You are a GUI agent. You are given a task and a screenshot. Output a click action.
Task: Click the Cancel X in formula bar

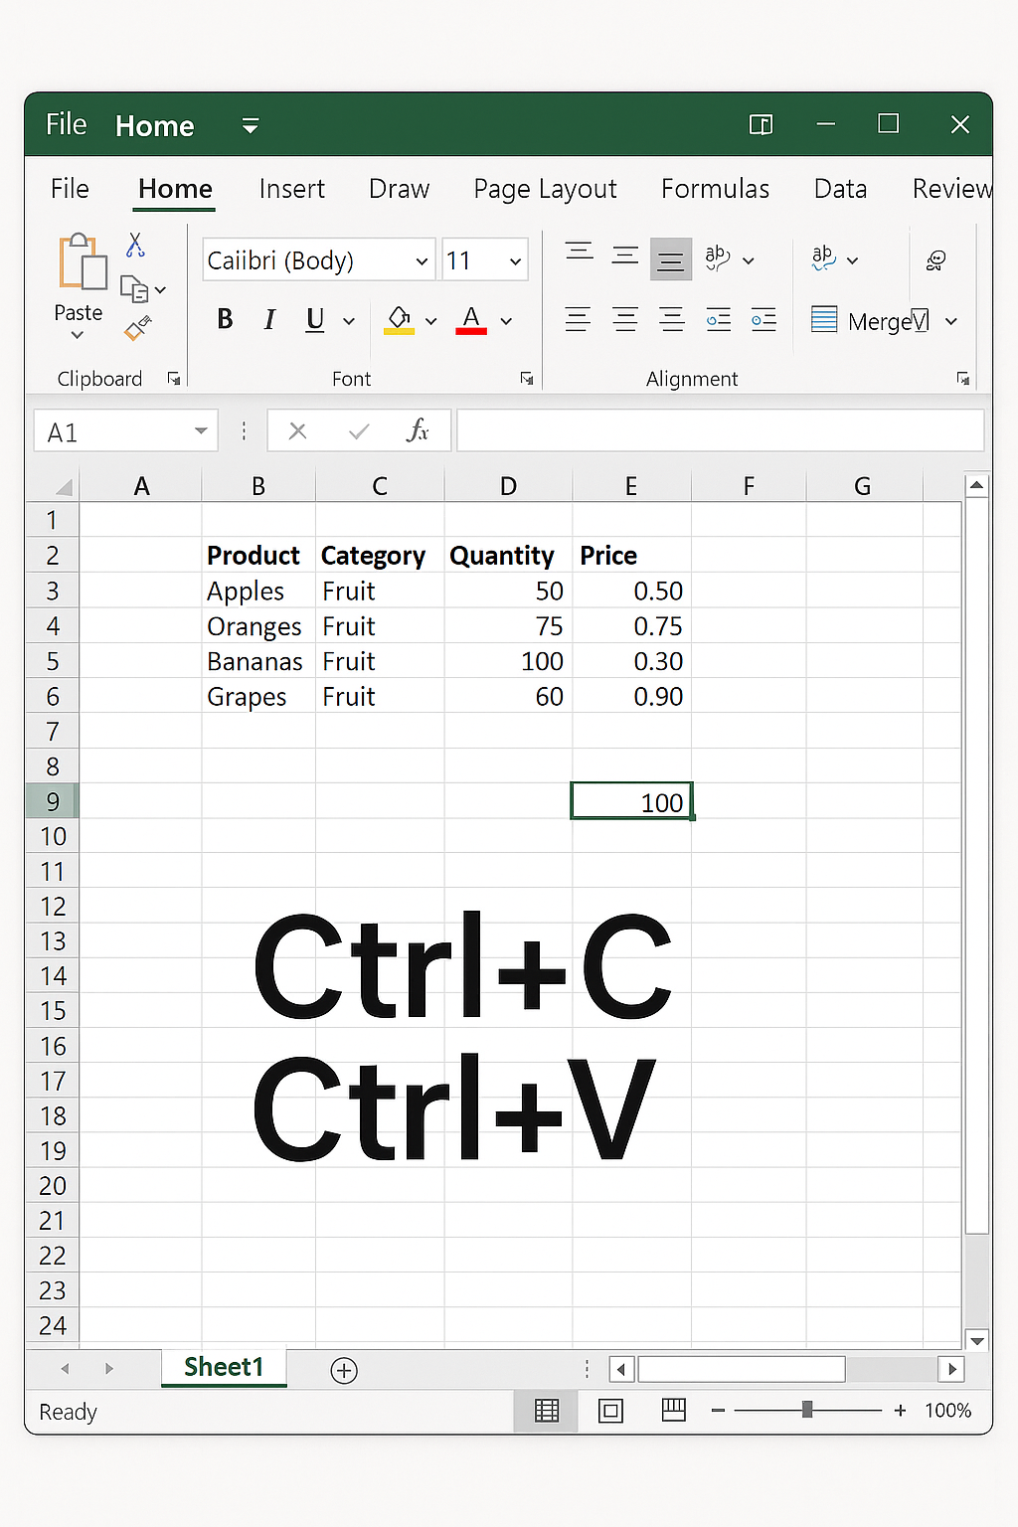point(297,431)
